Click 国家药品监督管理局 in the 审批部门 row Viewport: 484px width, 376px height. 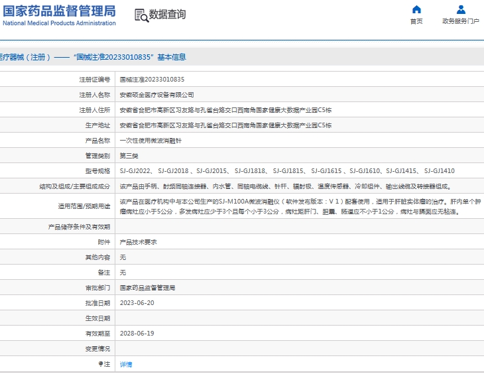147,288
